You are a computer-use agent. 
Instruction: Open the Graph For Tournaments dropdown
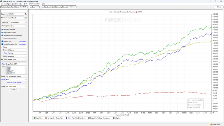coord(18,22)
